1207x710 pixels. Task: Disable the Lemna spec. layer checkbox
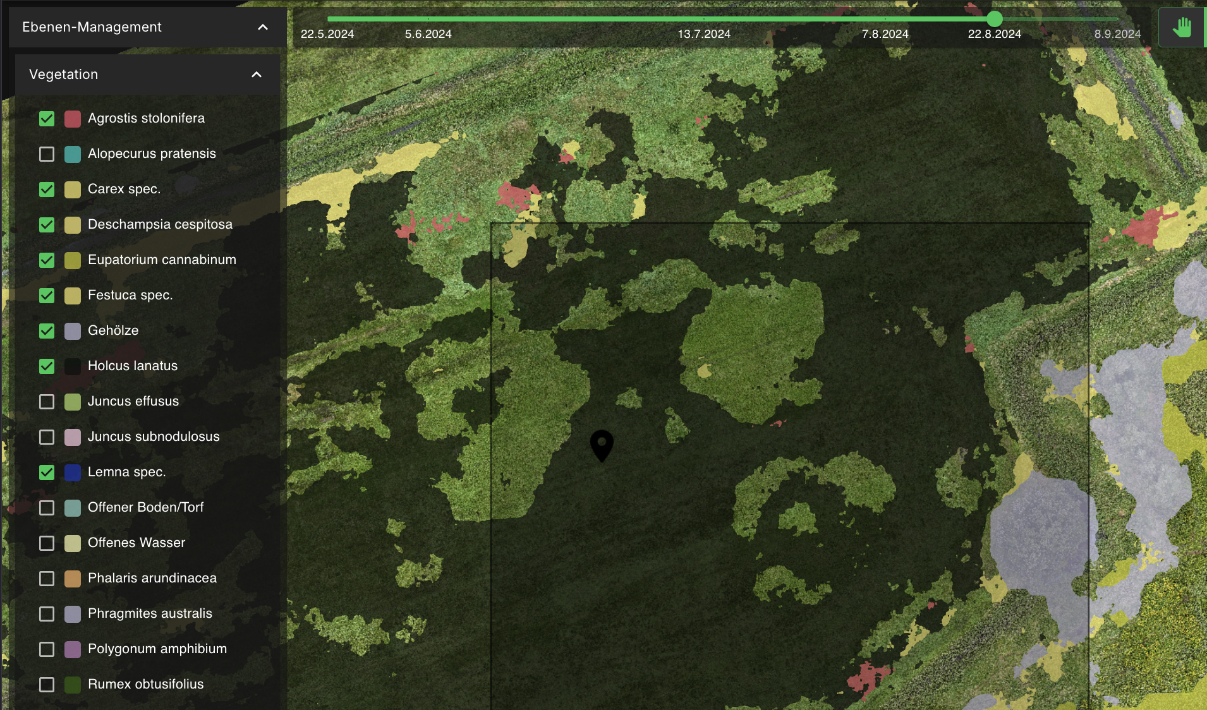(47, 472)
